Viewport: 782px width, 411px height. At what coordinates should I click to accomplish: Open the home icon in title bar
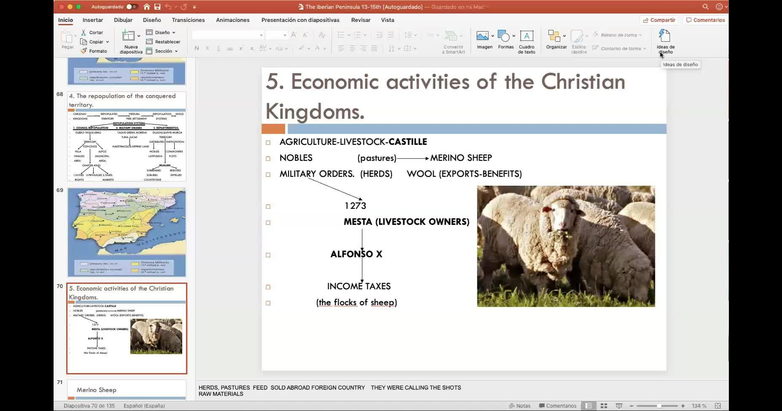[x=147, y=7]
